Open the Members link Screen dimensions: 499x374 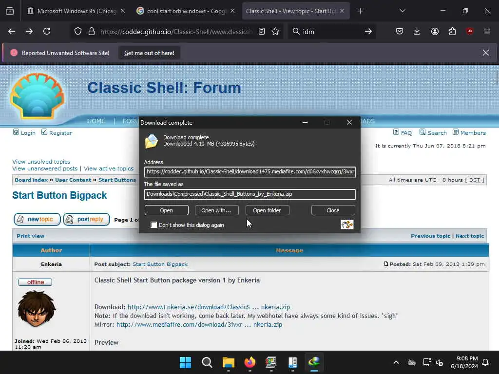tap(473, 133)
